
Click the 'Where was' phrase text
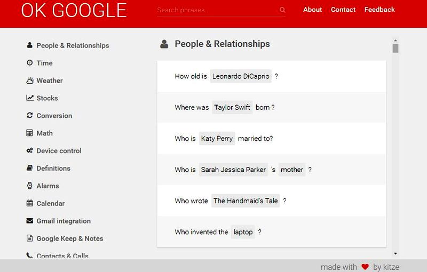[x=192, y=107]
